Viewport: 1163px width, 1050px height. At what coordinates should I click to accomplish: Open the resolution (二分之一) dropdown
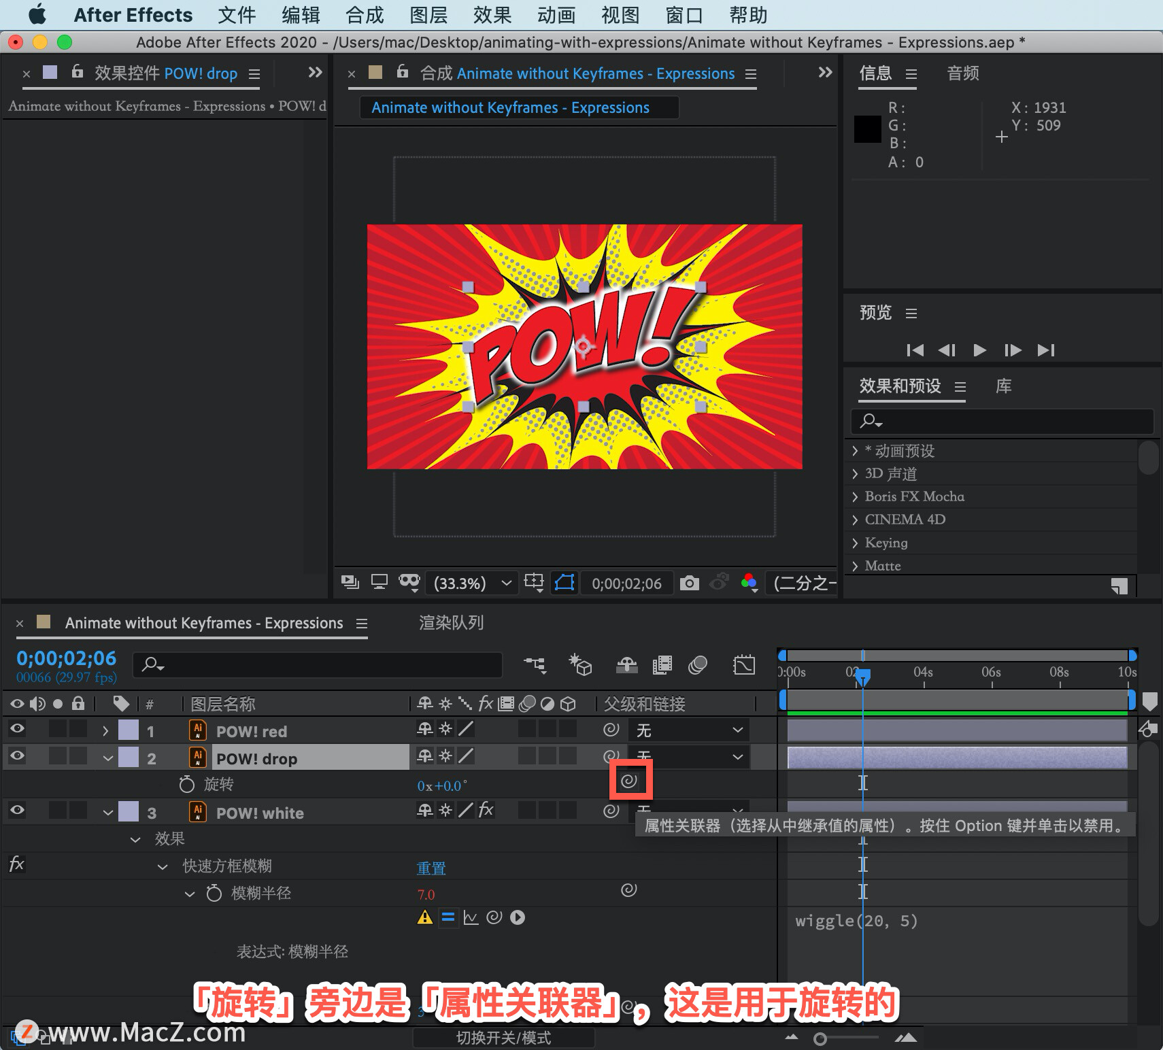803,583
